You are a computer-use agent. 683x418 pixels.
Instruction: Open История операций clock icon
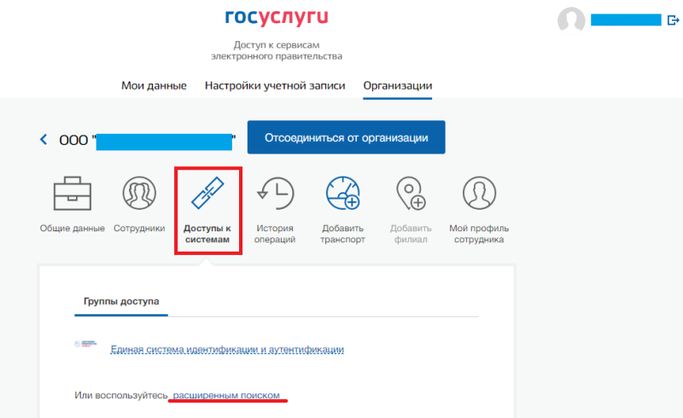point(275,193)
